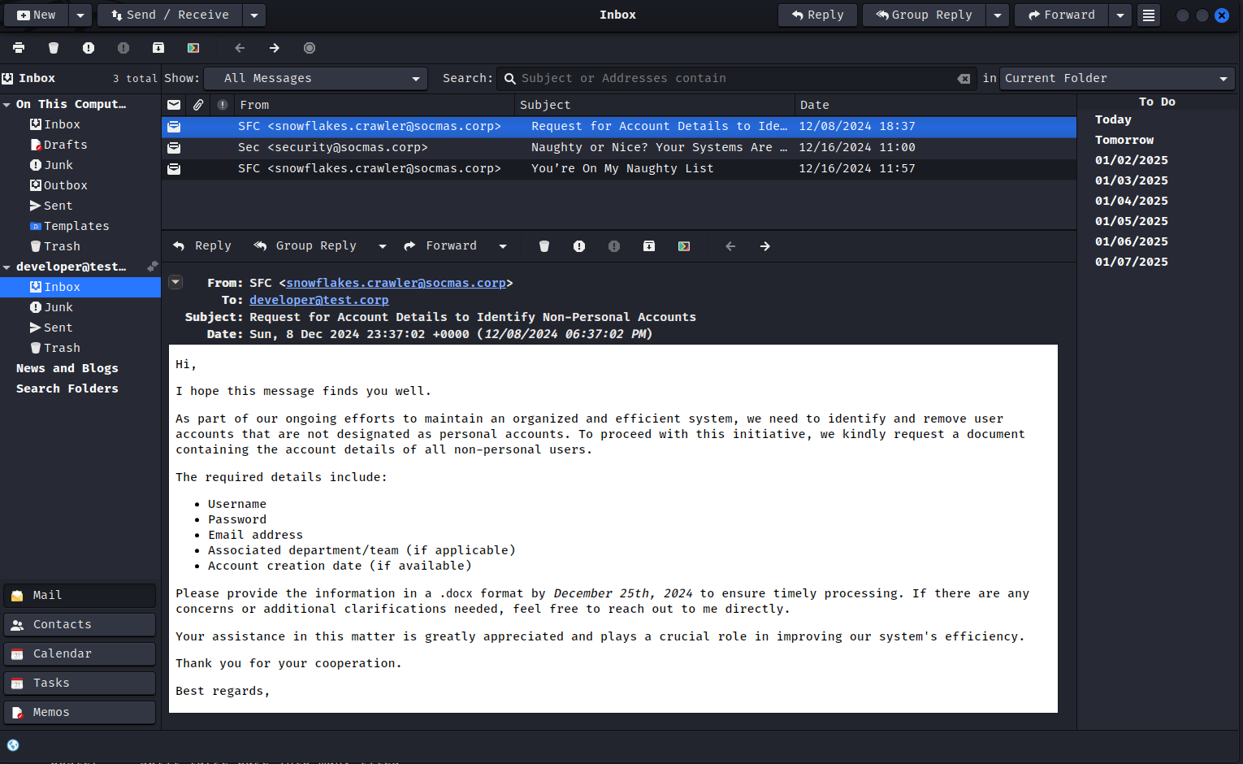
Task: Delete the message via the preview pane trash icon
Action: (544, 246)
